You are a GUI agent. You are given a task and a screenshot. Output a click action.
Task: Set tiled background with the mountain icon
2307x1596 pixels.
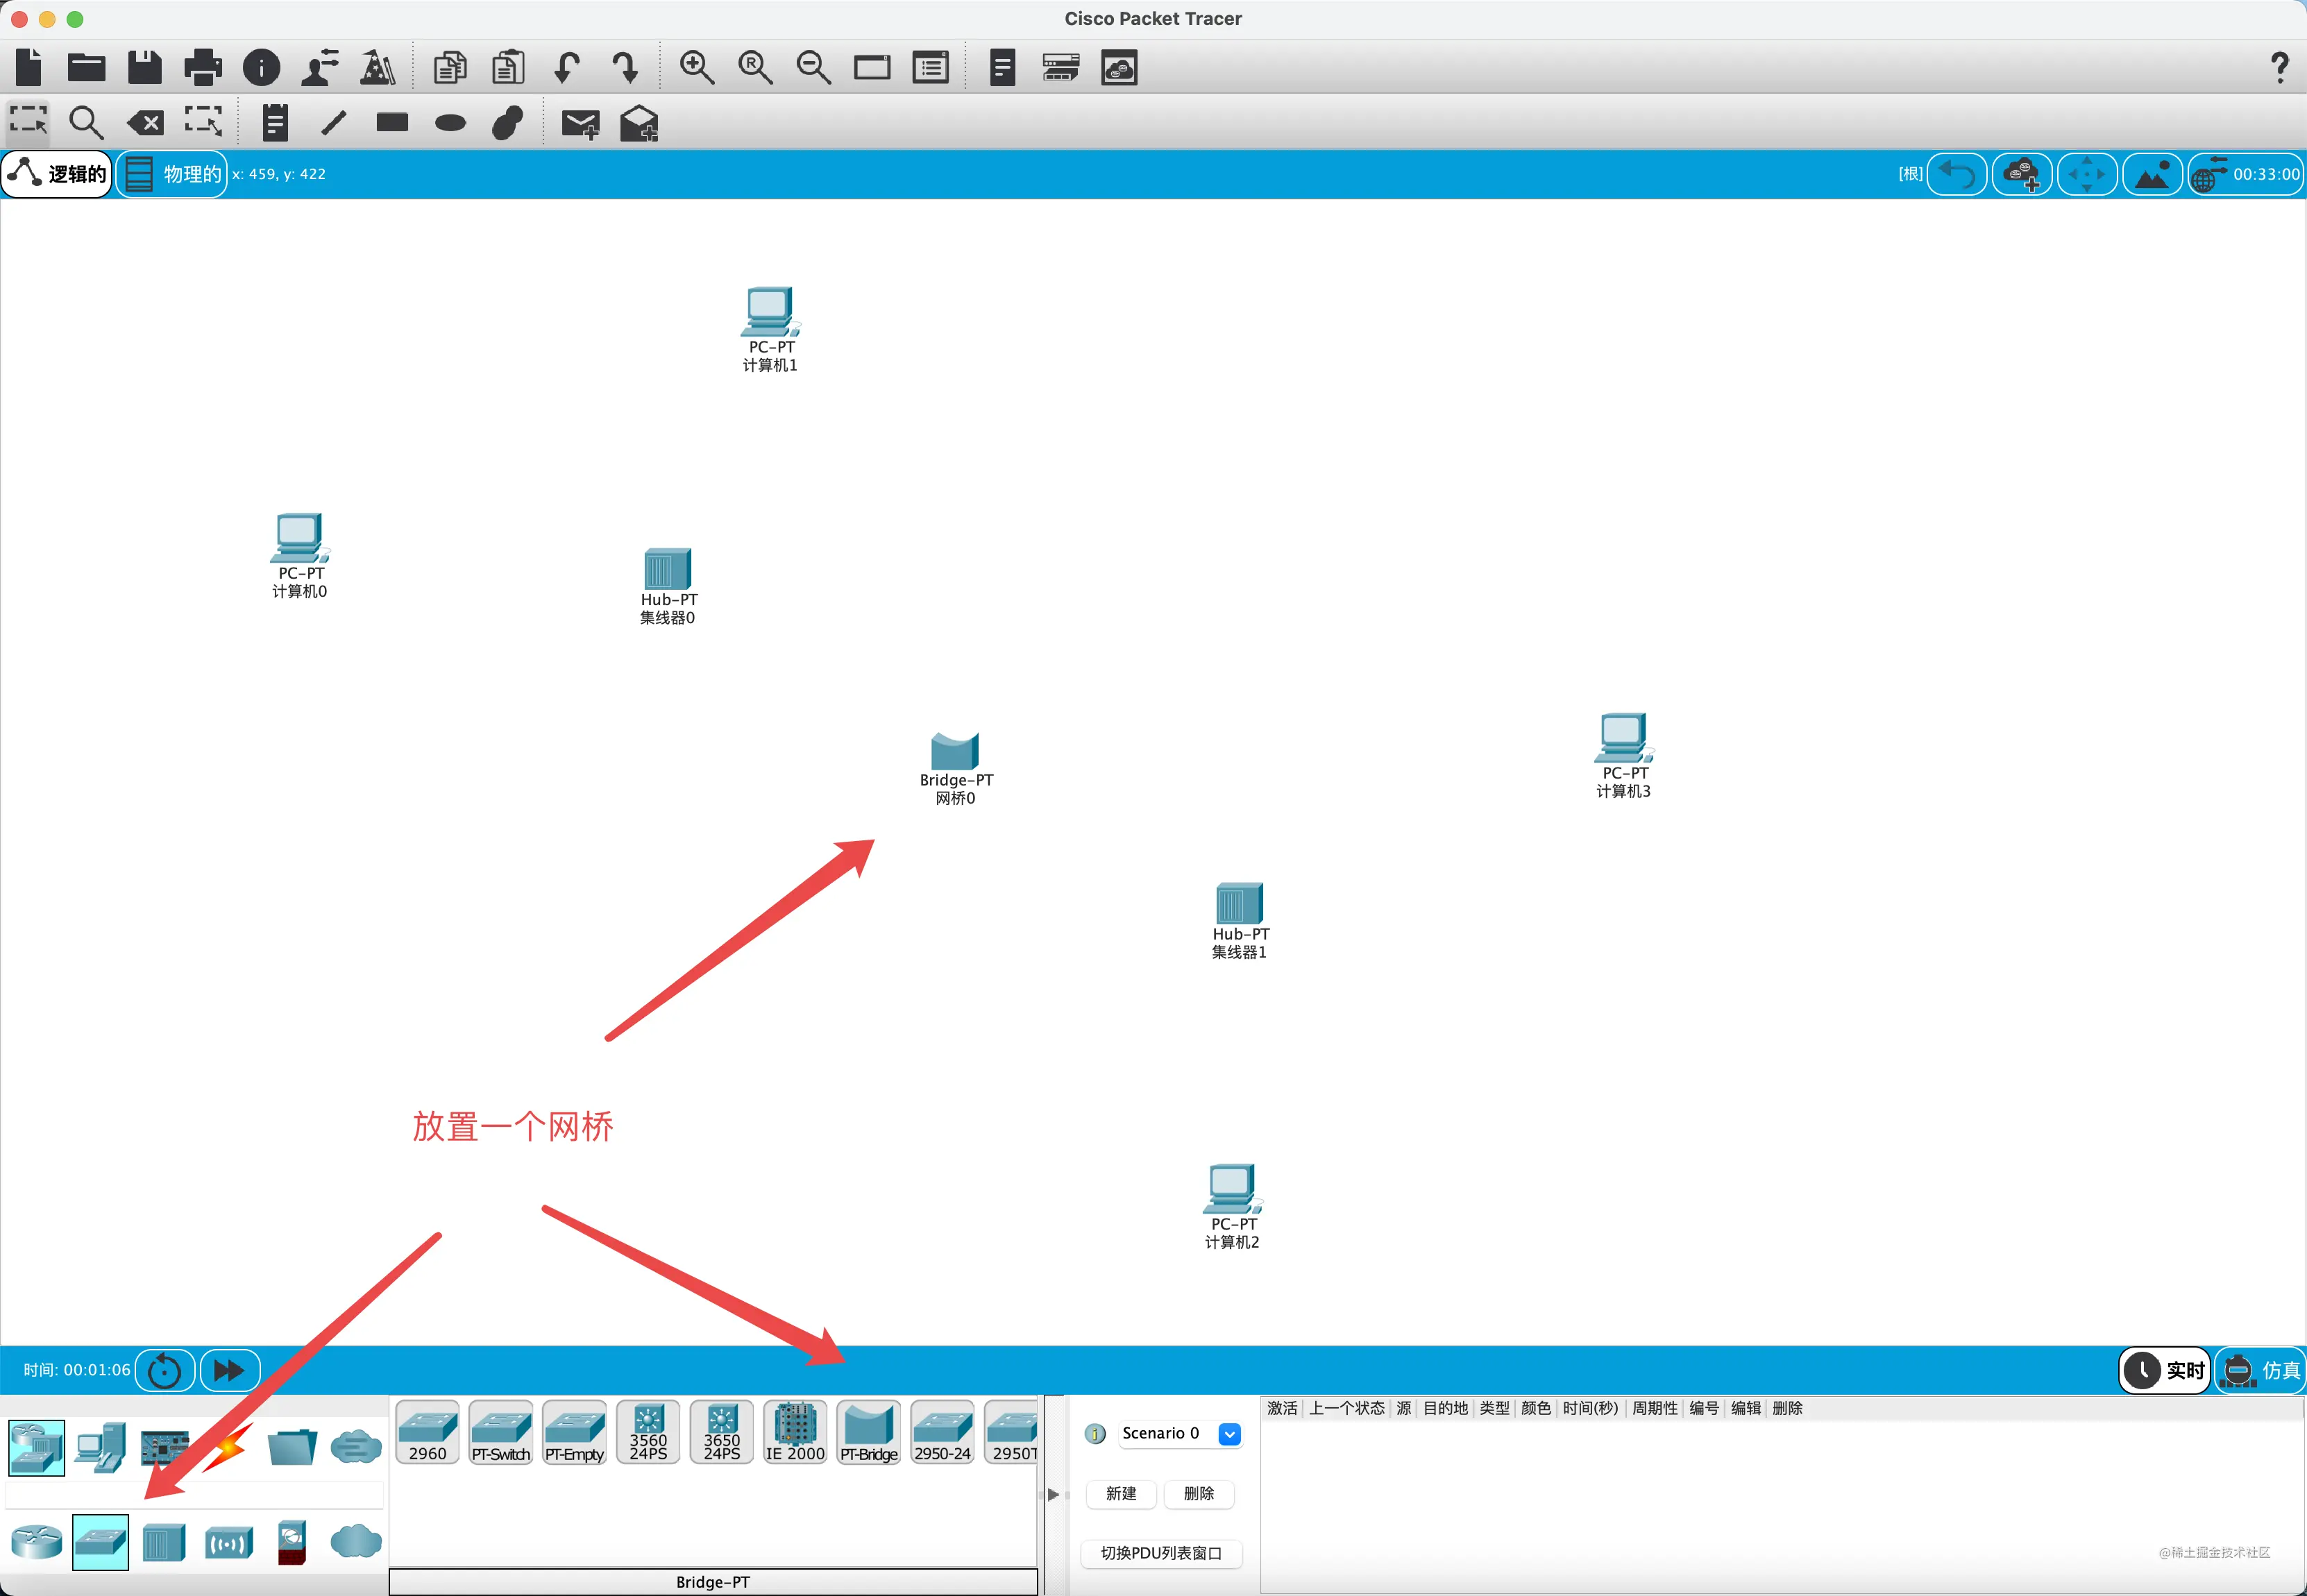click(x=2152, y=174)
